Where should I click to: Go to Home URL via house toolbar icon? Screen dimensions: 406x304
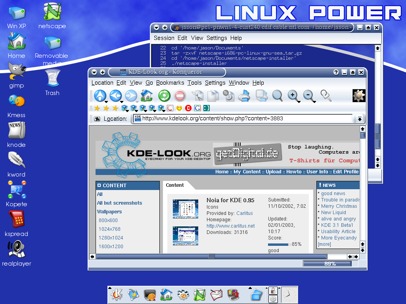(147, 95)
